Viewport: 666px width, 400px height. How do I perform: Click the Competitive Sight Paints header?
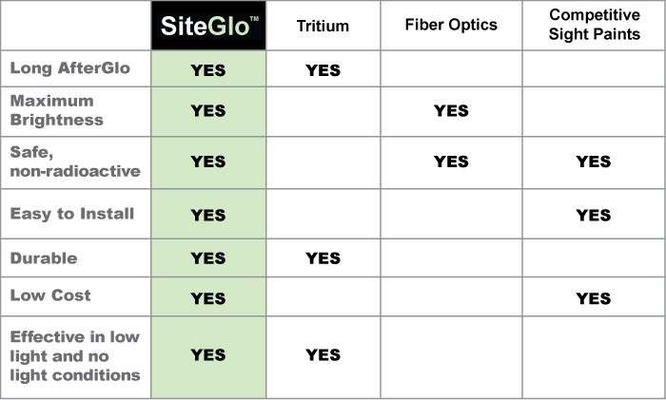(x=595, y=24)
